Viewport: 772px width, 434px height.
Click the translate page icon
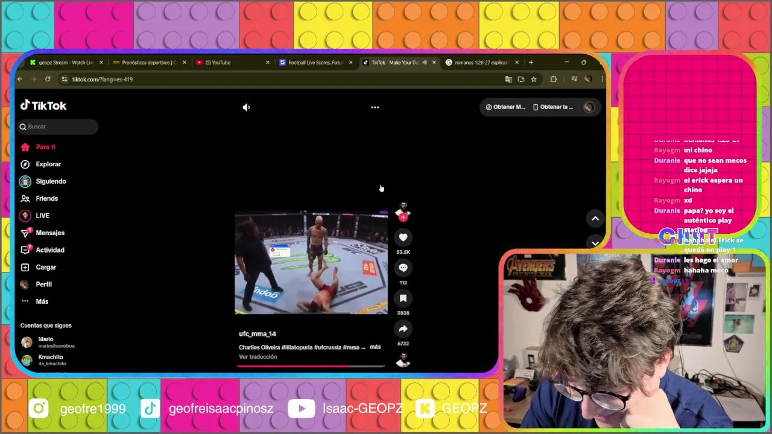(508, 79)
